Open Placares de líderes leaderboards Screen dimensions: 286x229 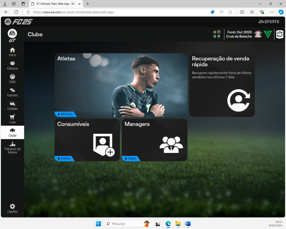[12, 148]
